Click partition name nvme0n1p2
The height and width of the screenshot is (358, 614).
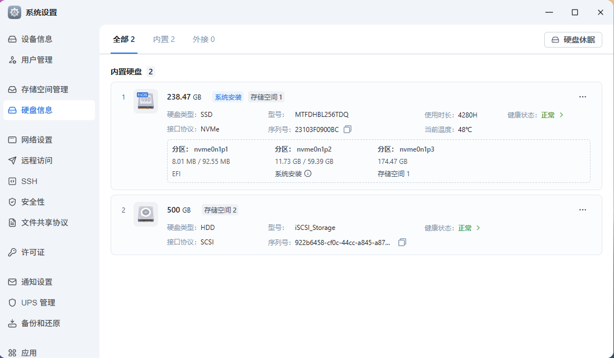314,149
